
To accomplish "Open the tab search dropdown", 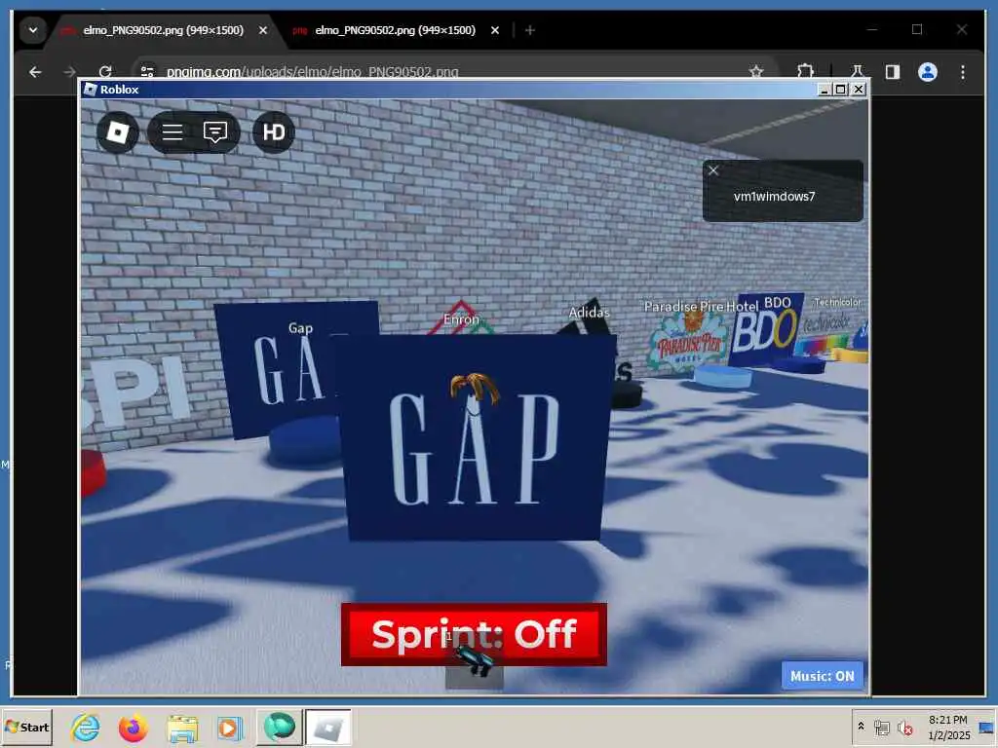I will click(32, 30).
